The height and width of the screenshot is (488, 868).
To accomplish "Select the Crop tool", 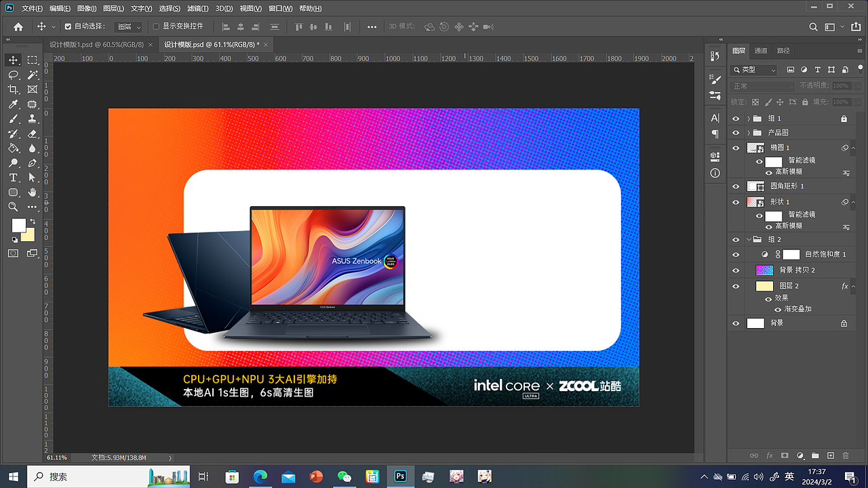I will [13, 89].
